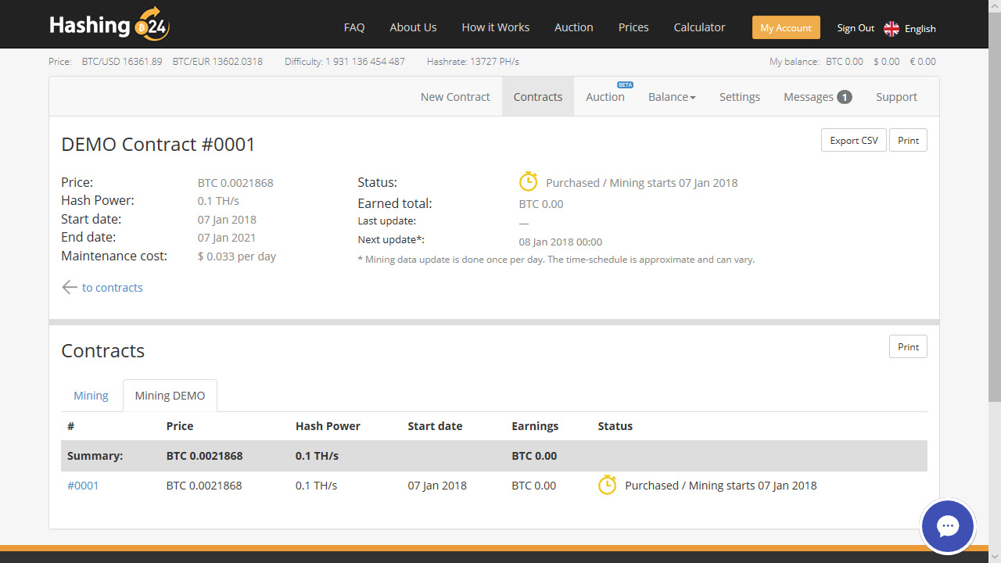
Task: Open the Settings tab
Action: (740, 97)
